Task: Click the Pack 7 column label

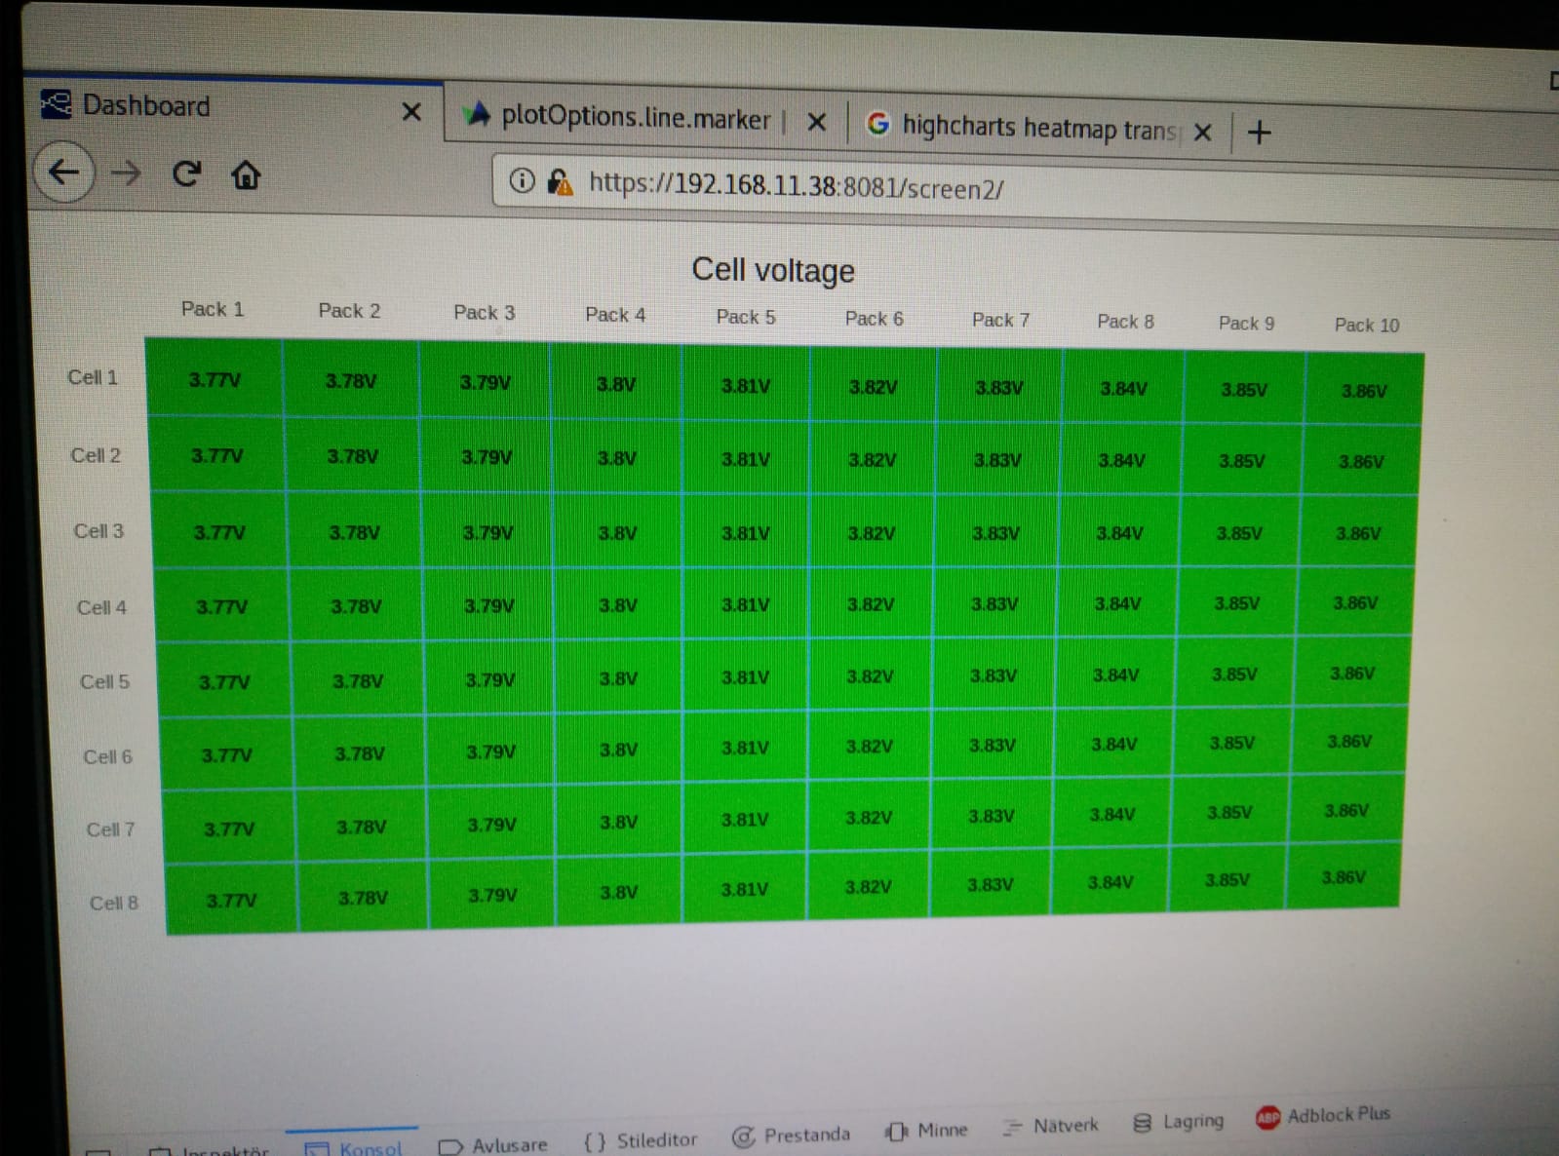Action: point(1000,320)
